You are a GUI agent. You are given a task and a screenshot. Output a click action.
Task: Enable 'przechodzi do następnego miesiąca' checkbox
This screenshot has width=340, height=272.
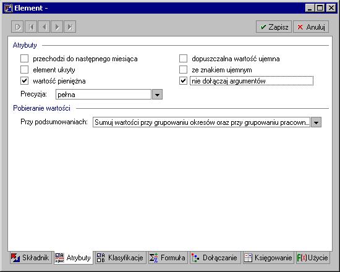[x=24, y=59]
